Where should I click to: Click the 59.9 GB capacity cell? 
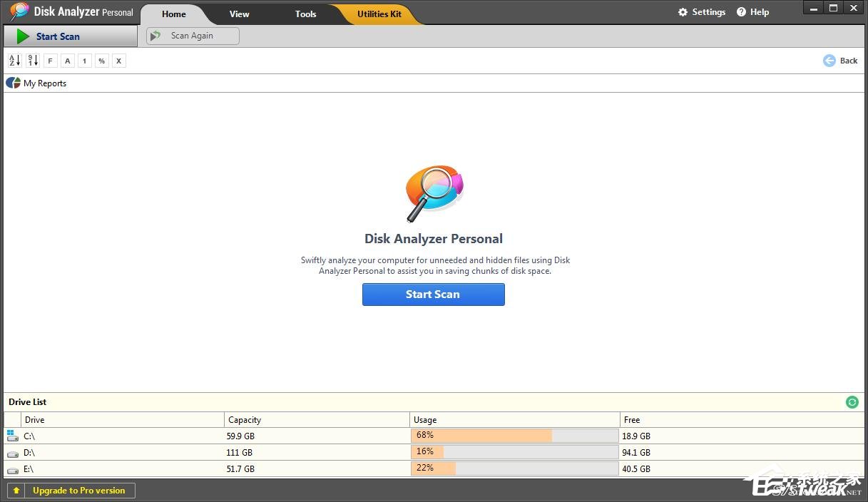tap(240, 436)
